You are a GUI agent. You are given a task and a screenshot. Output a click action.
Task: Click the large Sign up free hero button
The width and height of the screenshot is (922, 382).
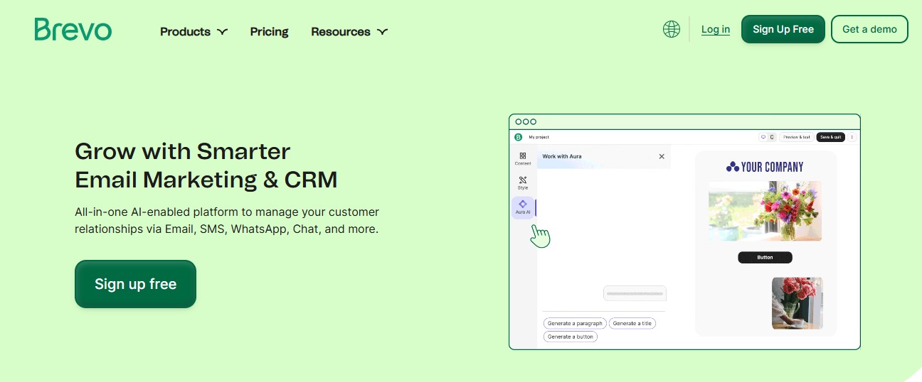point(135,284)
